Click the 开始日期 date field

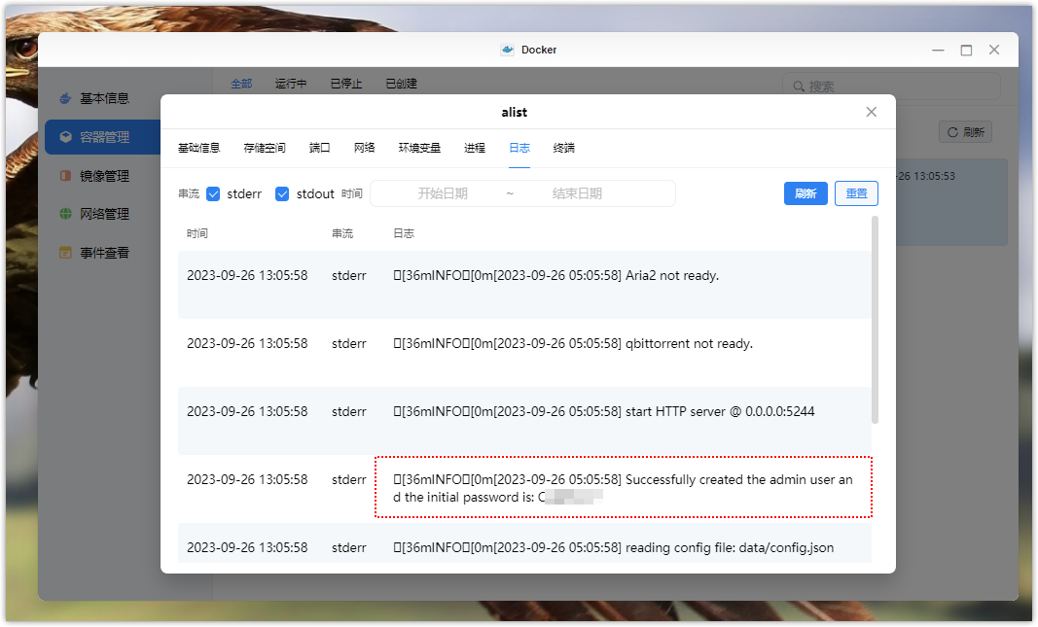click(x=443, y=193)
